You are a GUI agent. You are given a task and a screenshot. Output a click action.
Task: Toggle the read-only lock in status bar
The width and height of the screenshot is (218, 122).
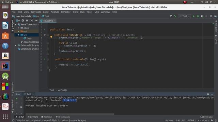click(212, 121)
